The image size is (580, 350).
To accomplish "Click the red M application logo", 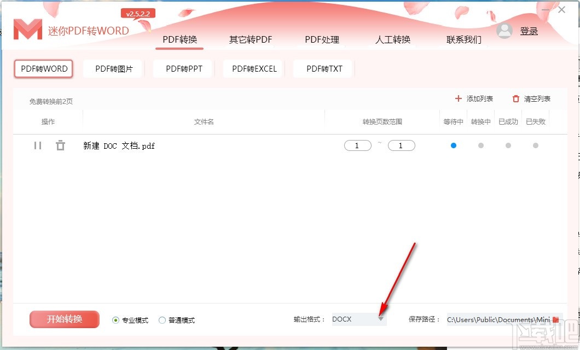I will [28, 30].
